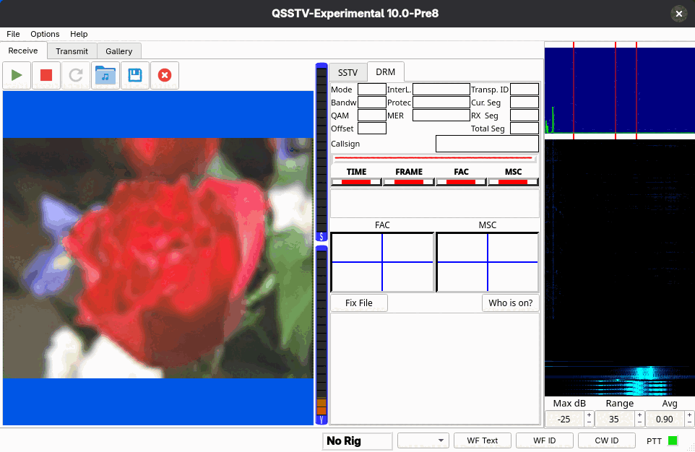
Task: Stop receiving with the red square icon
Action: (x=46, y=75)
